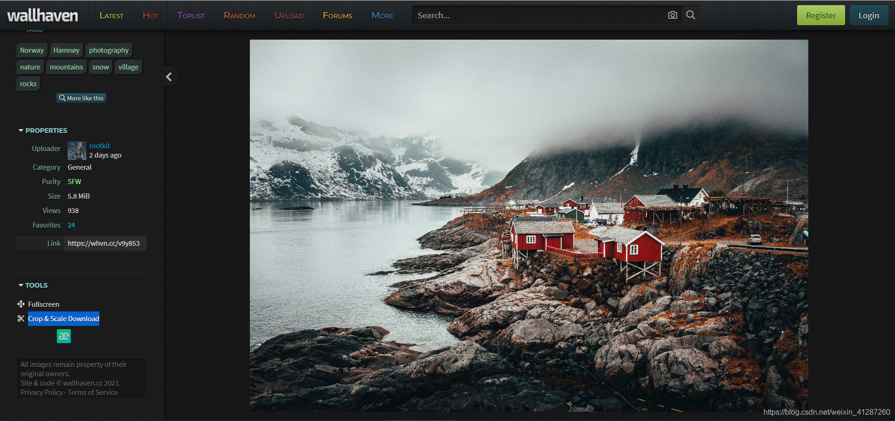Open Privacy Policy link
Image resolution: width=895 pixels, height=421 pixels.
41,392
